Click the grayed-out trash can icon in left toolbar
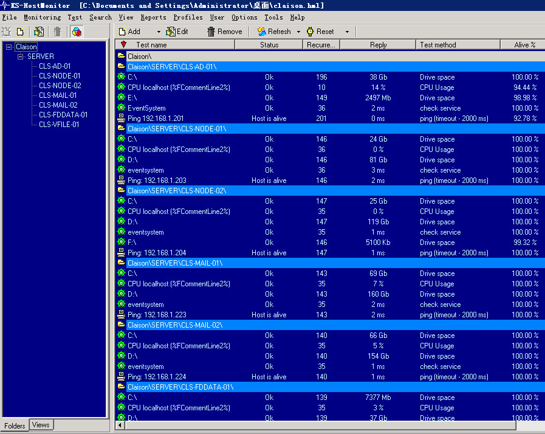Viewport: 545px width, 434px height. point(58,32)
